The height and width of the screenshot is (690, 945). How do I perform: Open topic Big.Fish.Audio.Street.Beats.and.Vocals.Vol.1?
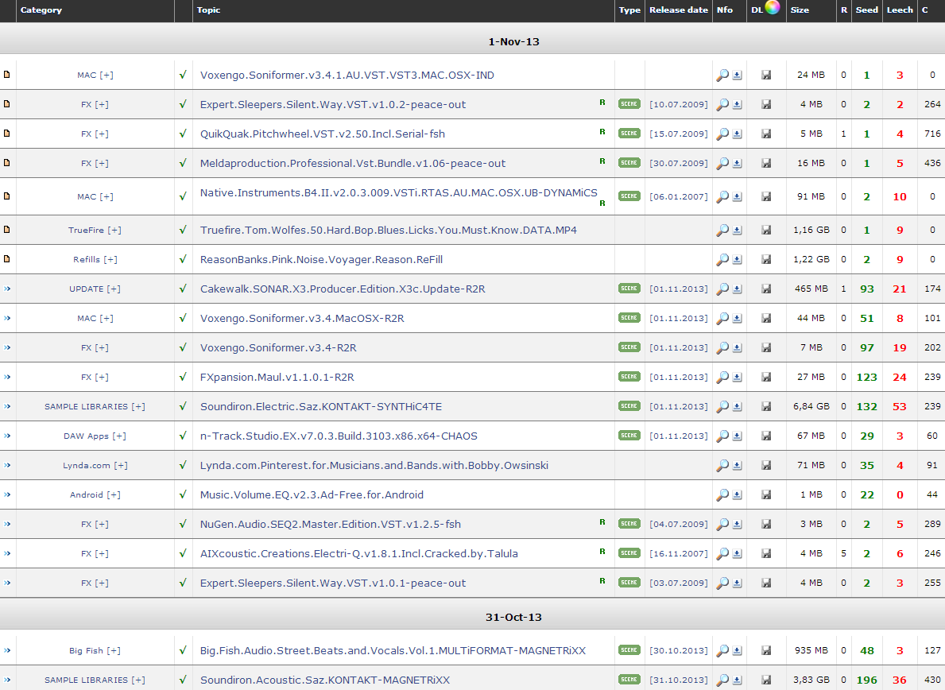tap(393, 651)
